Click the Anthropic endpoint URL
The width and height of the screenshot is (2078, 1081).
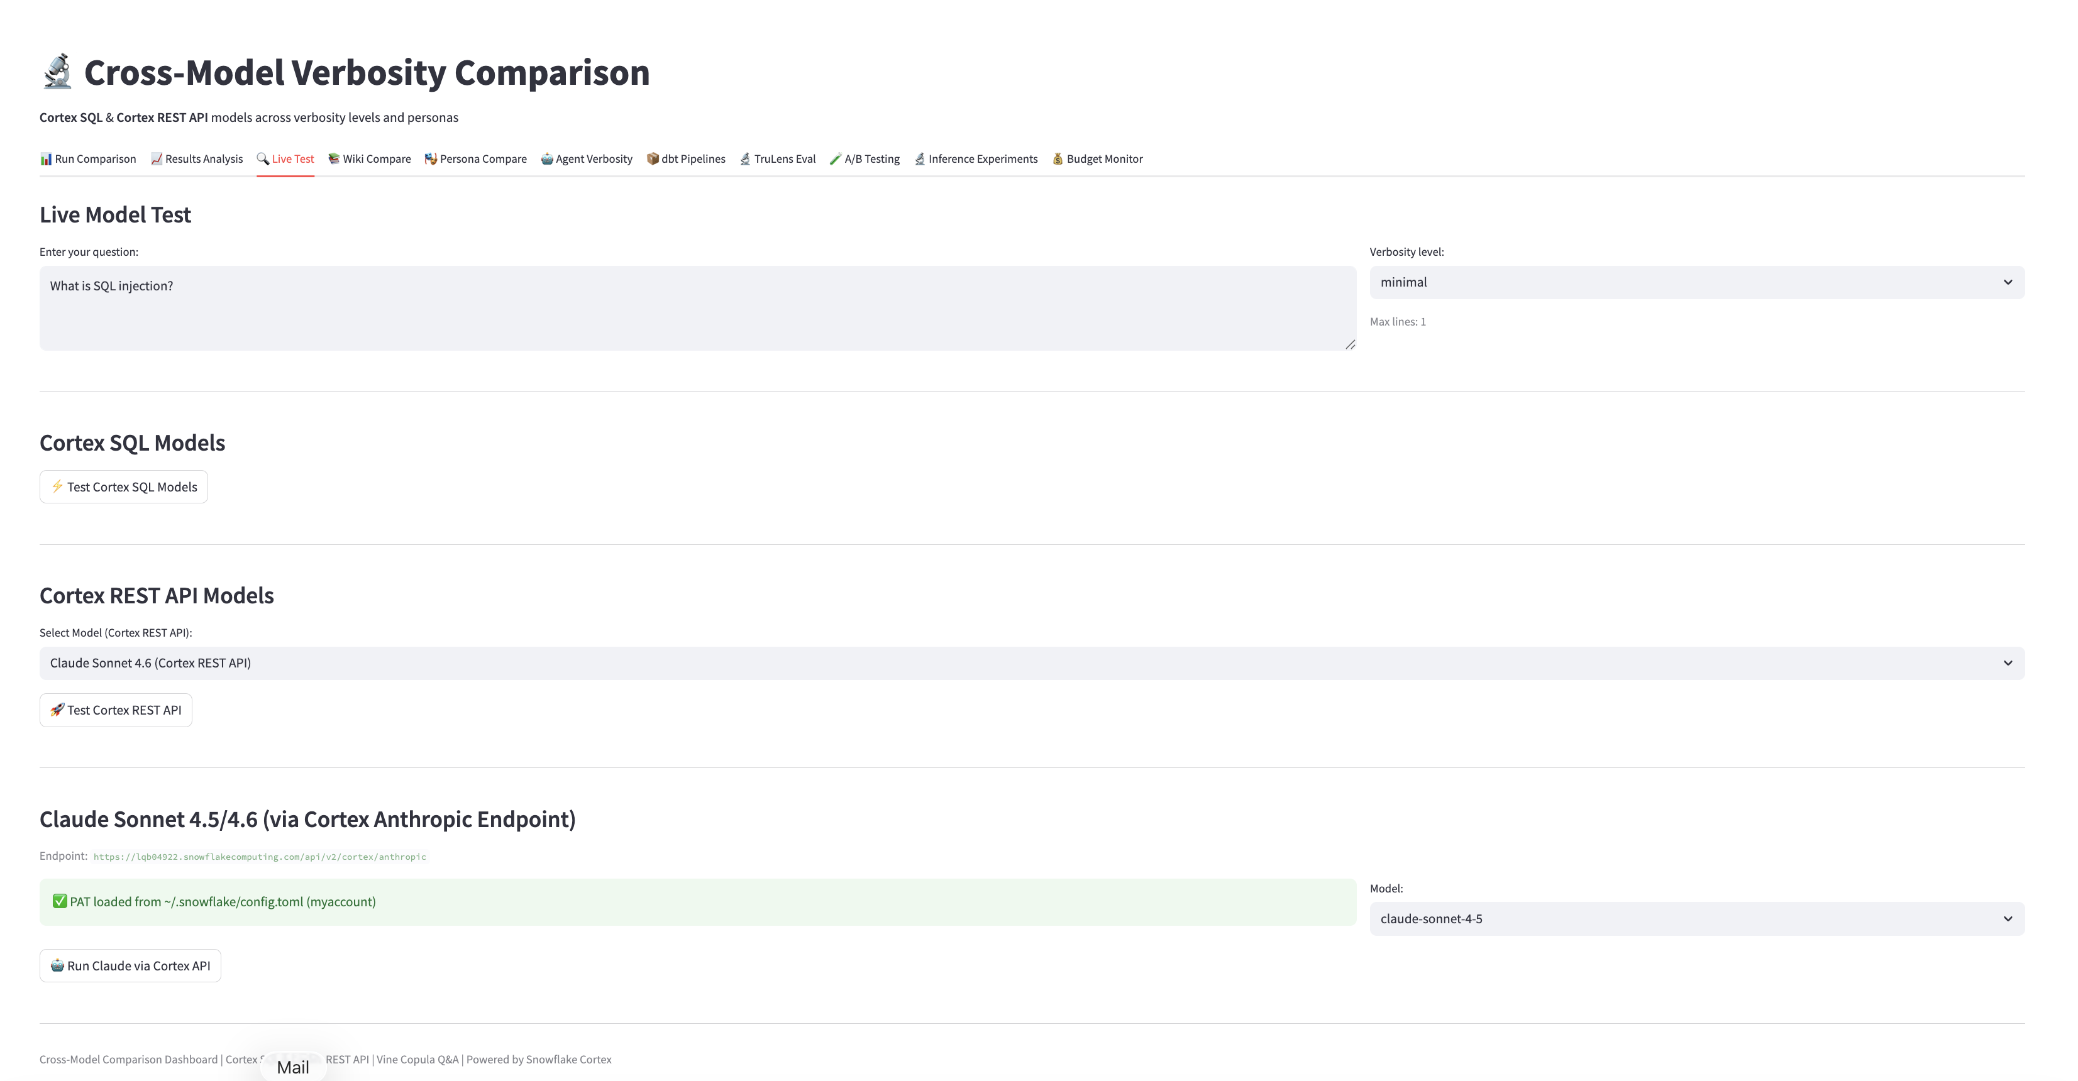pos(260,857)
